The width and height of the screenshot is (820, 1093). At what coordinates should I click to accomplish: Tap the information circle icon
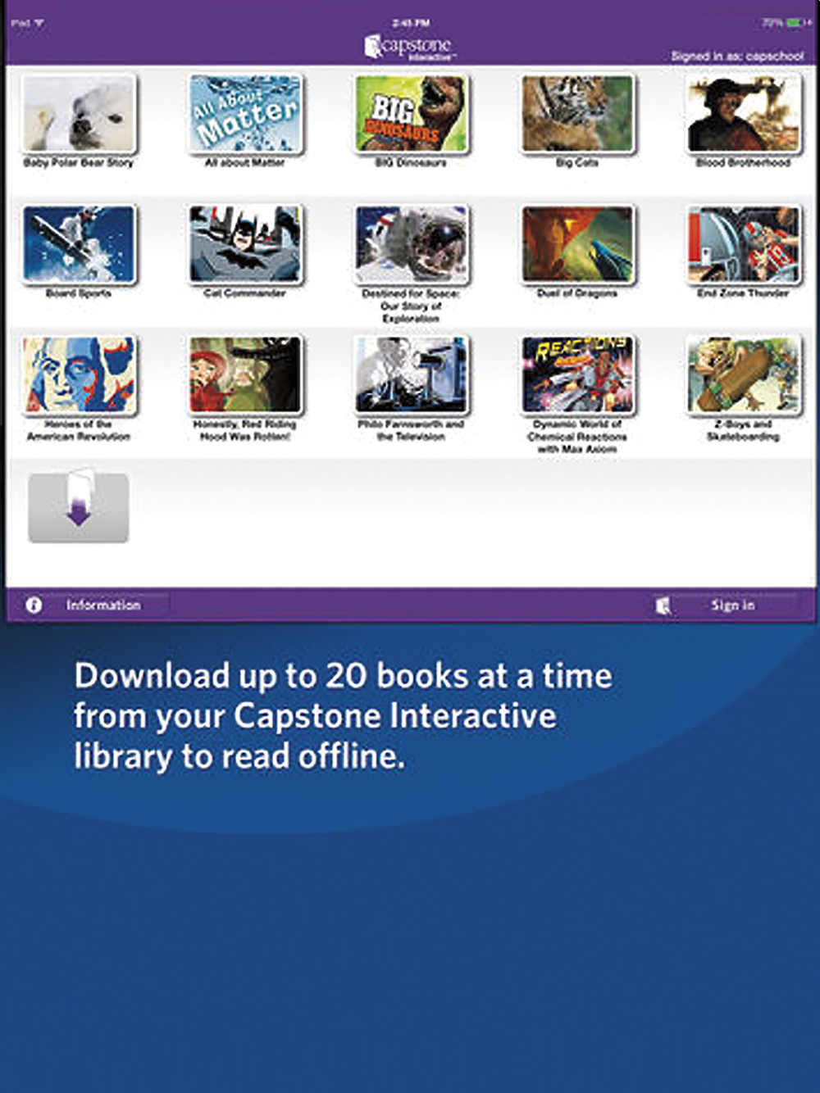[x=34, y=605]
